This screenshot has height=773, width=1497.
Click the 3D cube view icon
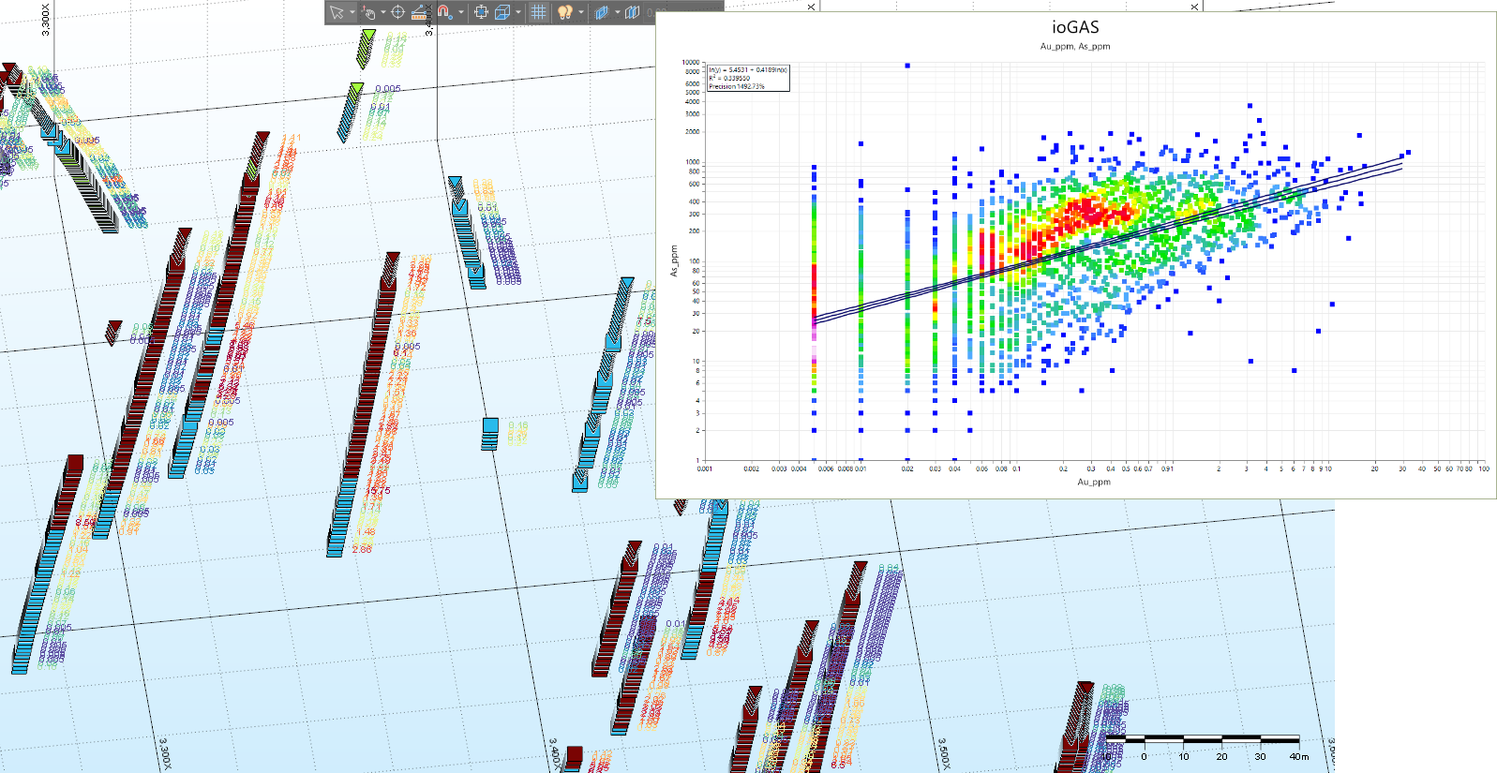point(501,12)
